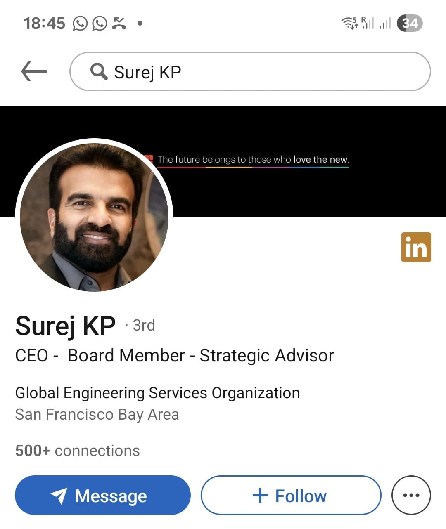Open the 500+ connections link
The image size is (446, 529).
point(78,451)
